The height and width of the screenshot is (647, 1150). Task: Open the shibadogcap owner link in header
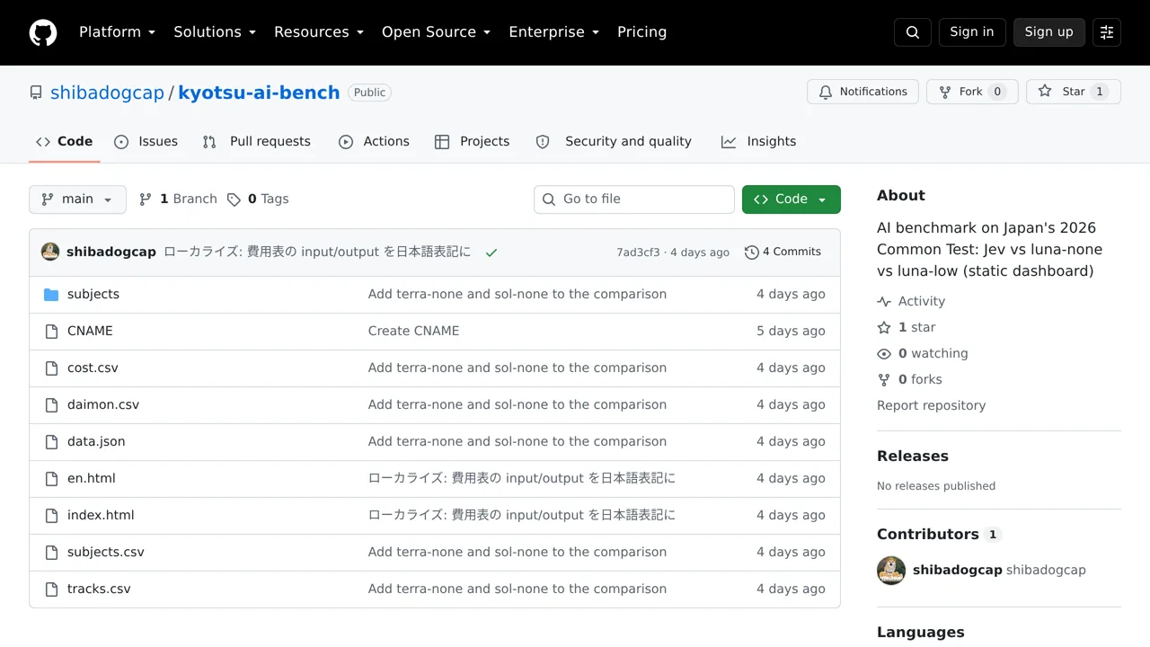coord(107,93)
